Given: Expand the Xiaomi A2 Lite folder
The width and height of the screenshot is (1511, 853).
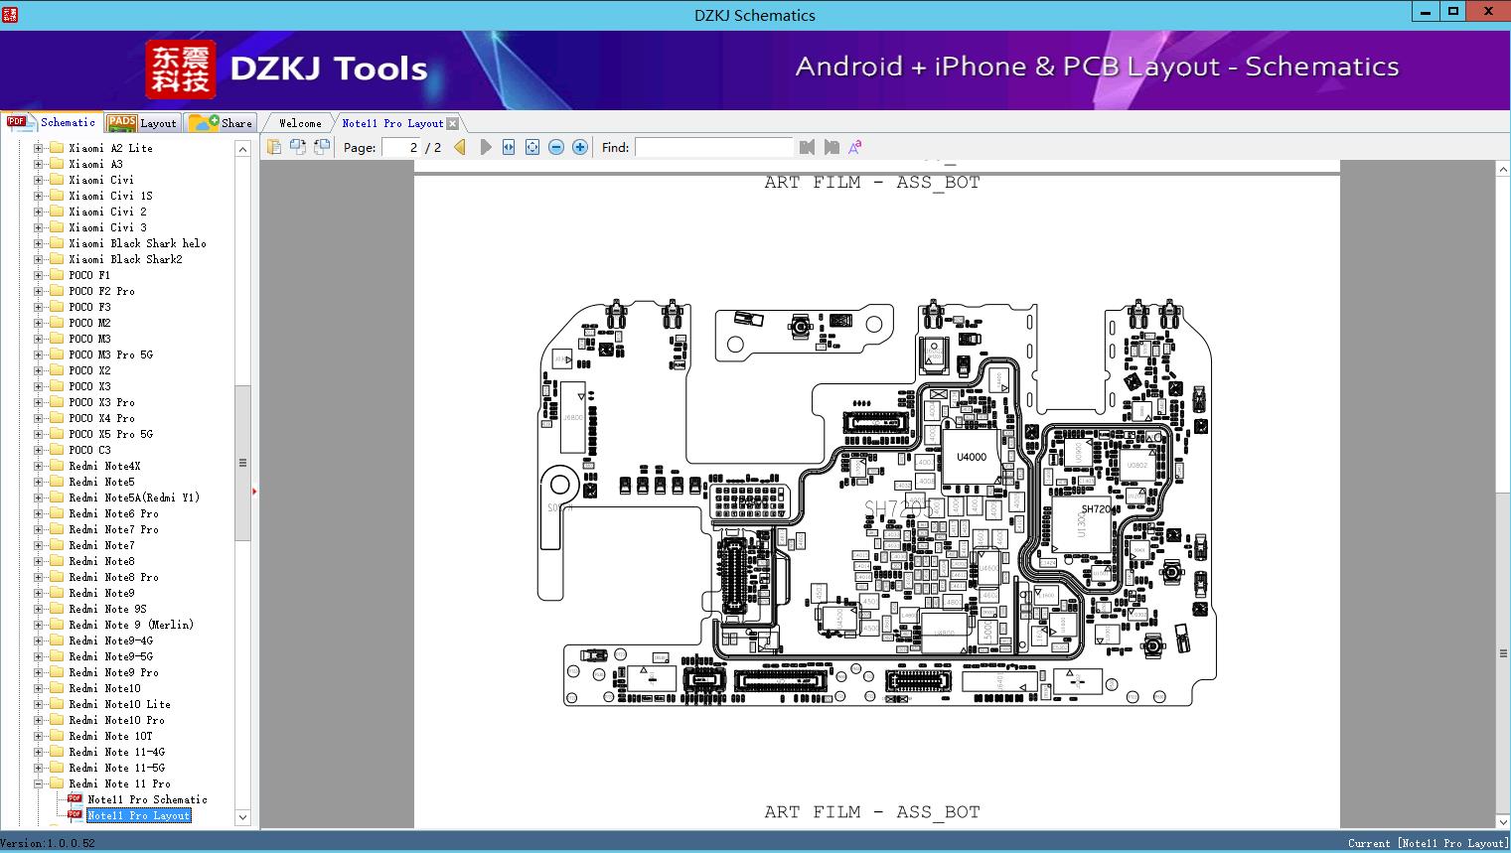Looking at the screenshot, I should 39,148.
